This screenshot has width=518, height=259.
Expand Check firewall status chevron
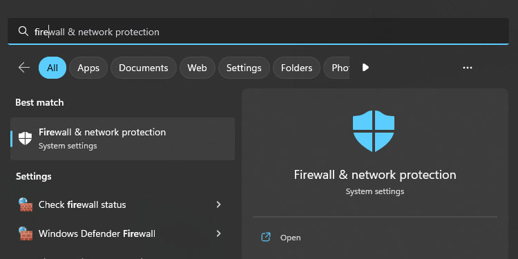pos(218,204)
